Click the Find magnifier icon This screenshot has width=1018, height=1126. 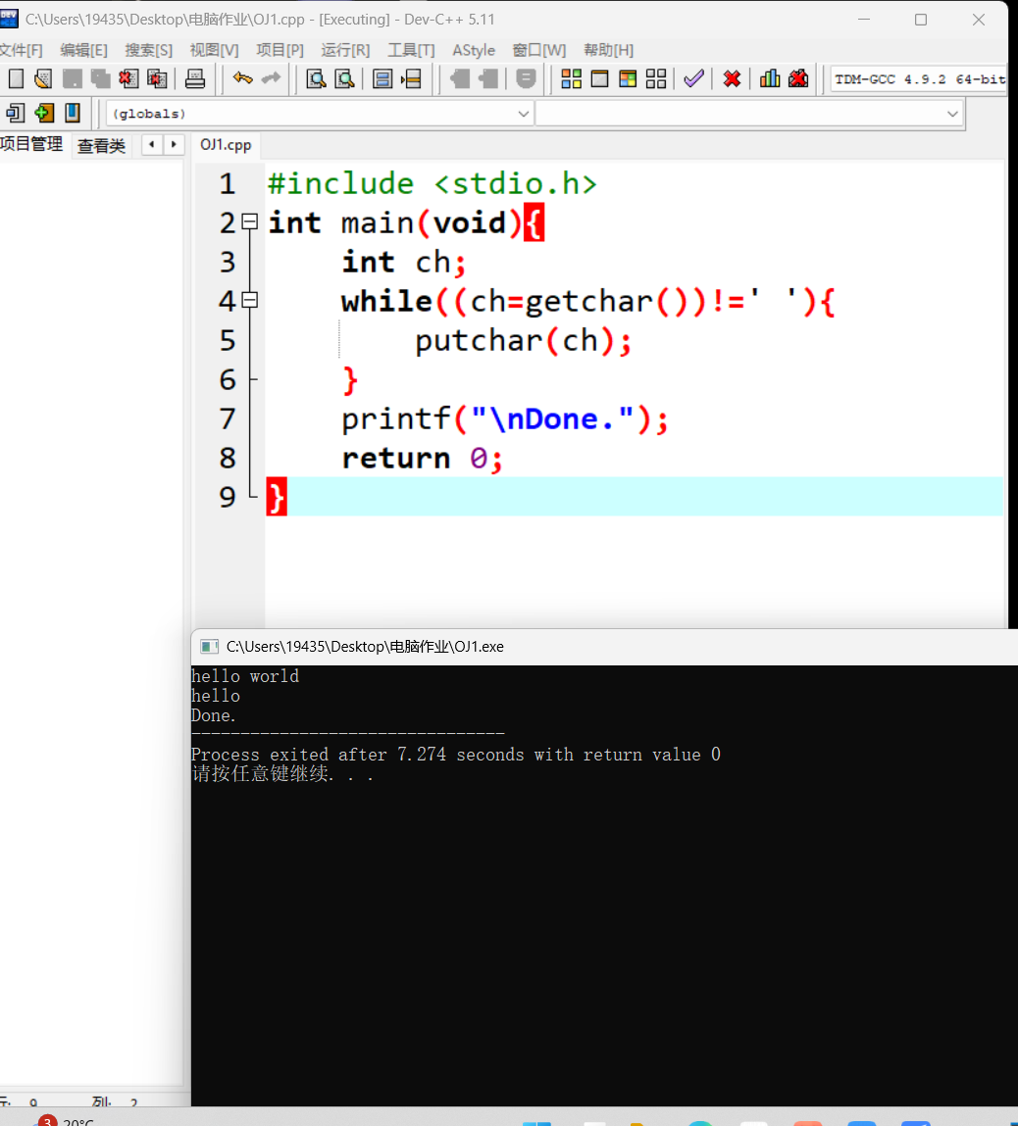point(316,78)
